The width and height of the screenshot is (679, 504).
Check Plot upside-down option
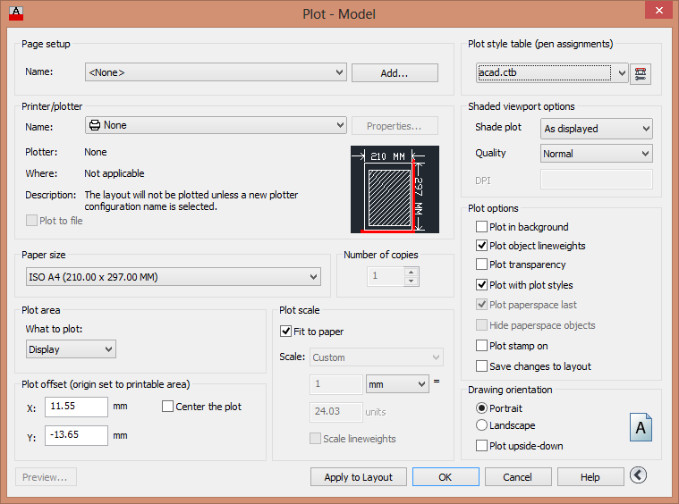click(481, 446)
